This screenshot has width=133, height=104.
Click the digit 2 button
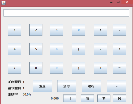(36, 30)
